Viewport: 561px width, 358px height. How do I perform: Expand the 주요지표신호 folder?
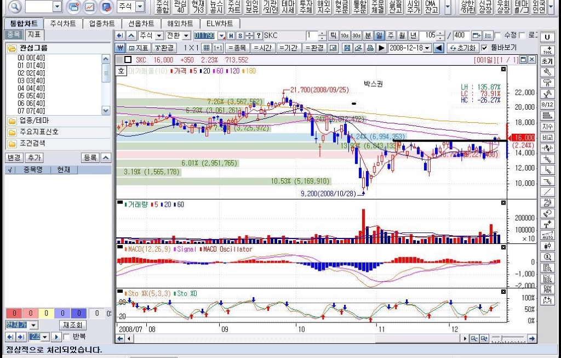point(58,132)
